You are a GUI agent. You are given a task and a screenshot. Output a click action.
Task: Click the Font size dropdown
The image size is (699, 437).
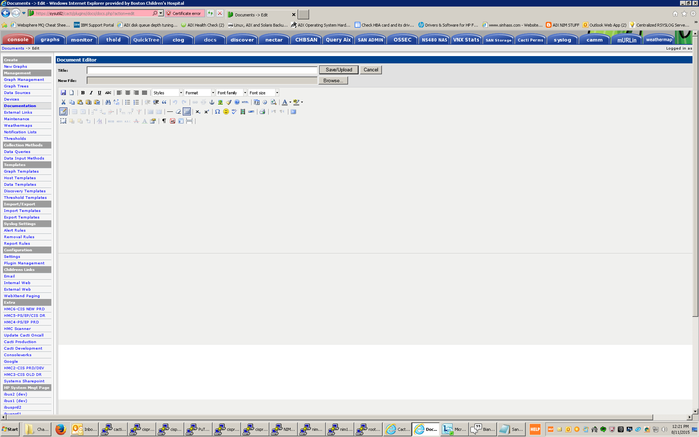pos(264,92)
